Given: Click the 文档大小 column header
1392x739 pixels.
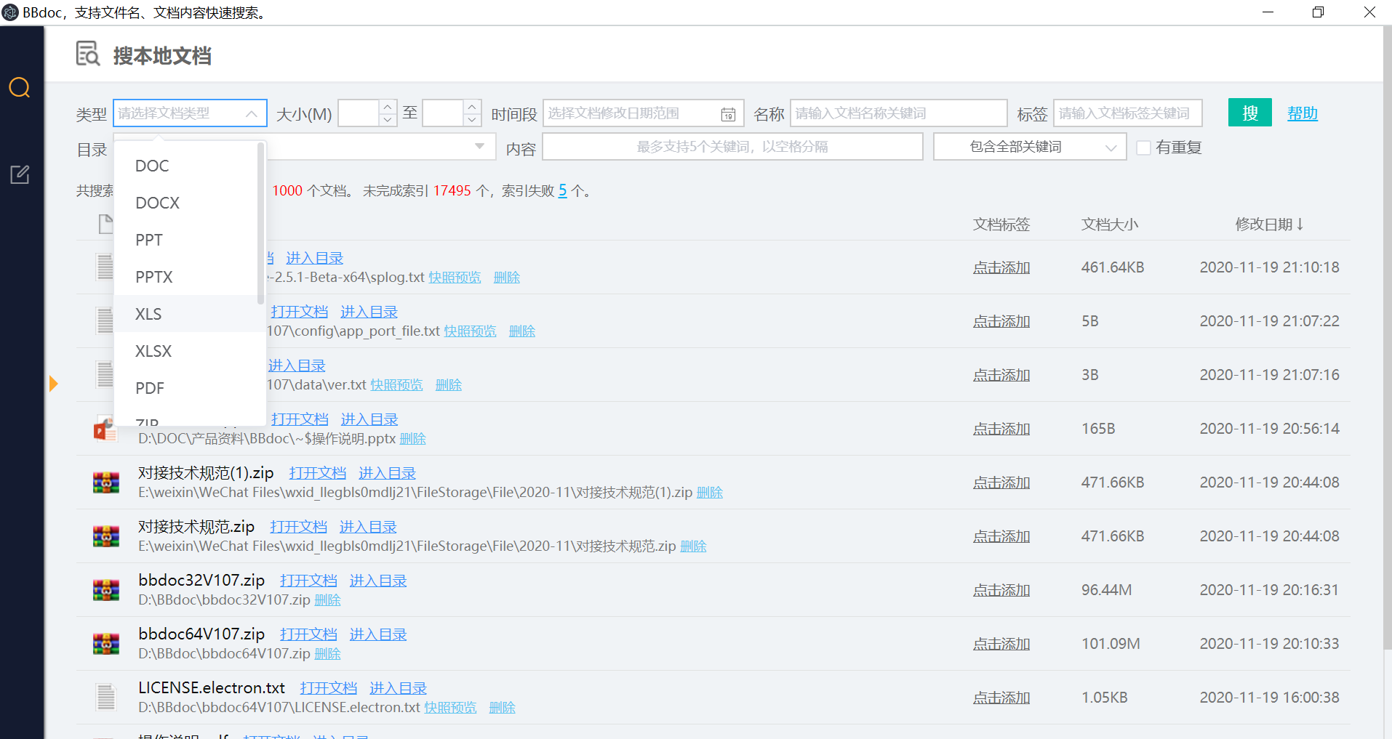Looking at the screenshot, I should pyautogui.click(x=1110, y=225).
